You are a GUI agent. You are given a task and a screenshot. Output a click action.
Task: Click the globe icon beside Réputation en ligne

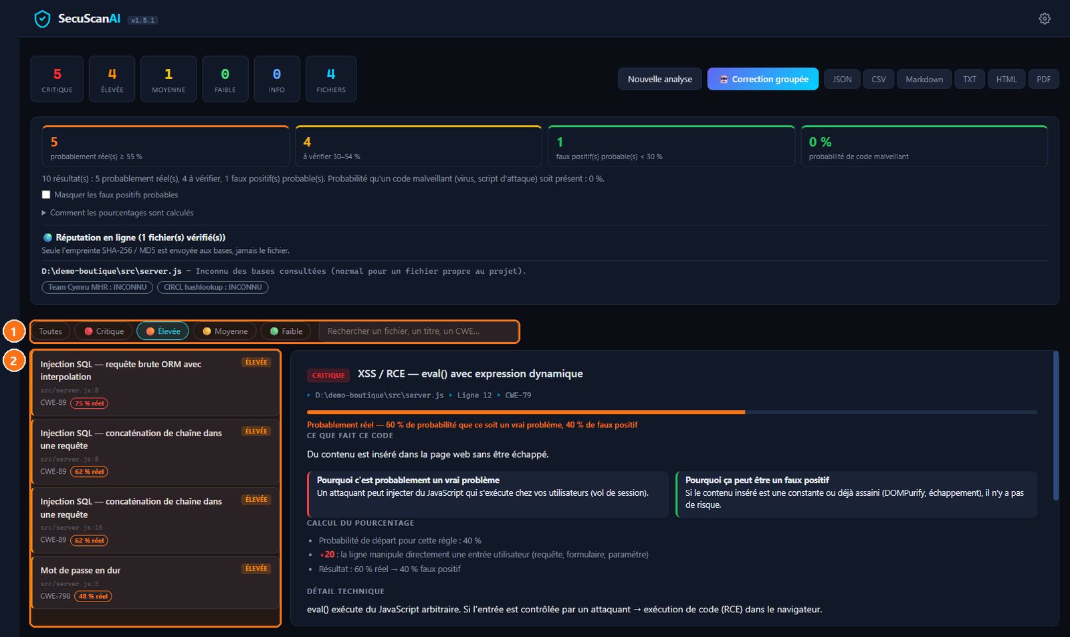(x=47, y=238)
